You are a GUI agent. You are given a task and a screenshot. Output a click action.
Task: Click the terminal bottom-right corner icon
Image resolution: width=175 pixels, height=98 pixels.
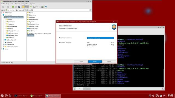tap(163, 89)
